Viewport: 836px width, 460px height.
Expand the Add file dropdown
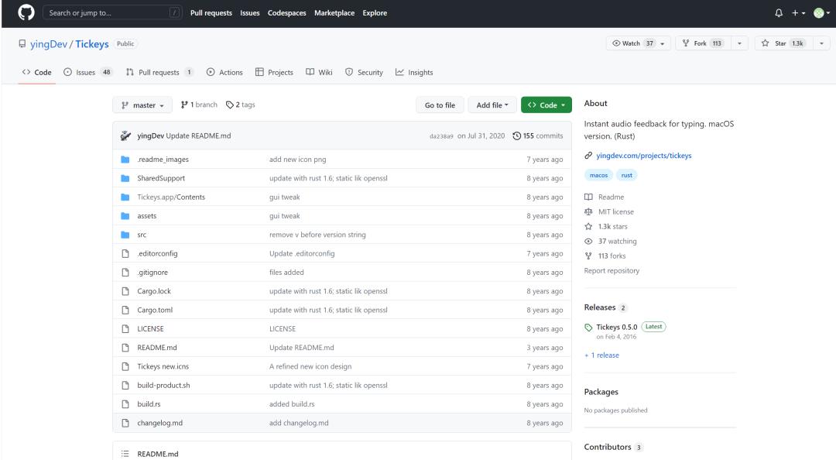click(x=492, y=105)
